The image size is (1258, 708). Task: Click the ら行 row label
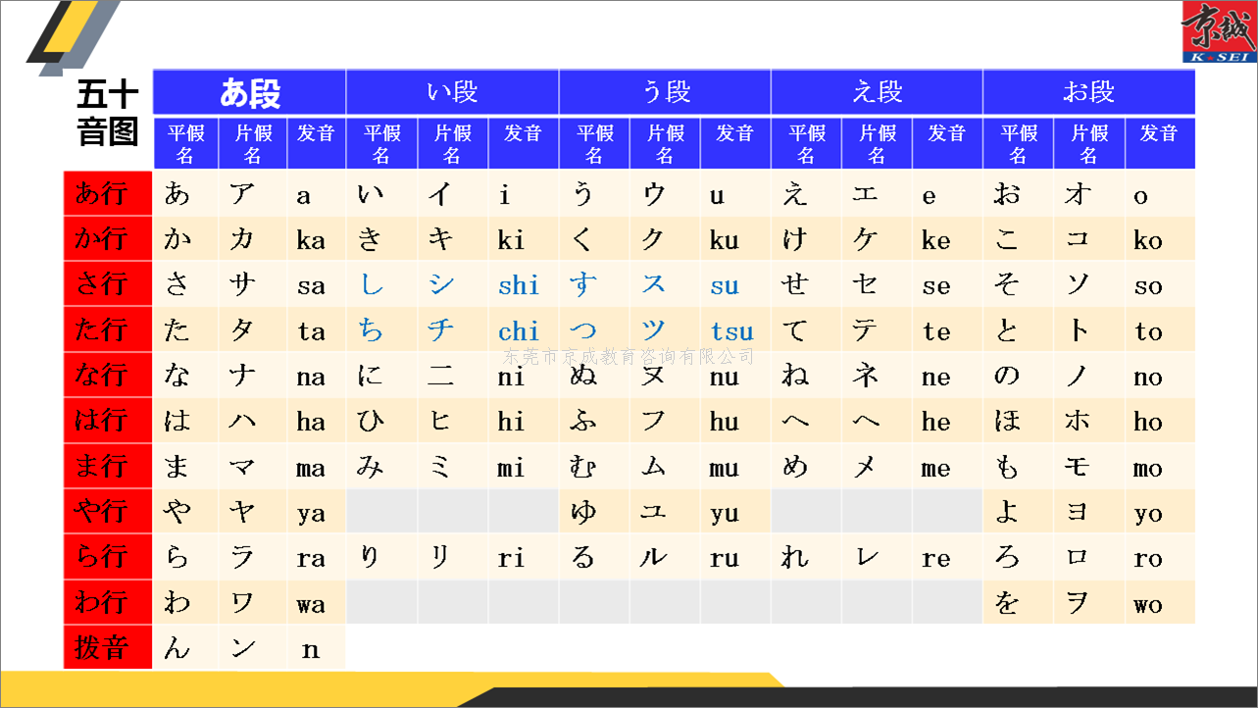tap(108, 556)
